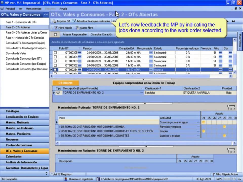The height and width of the screenshot is (182, 243).
Task: Sort by Descripción (Equipo/Inmueble) header
Action: tap(103, 88)
